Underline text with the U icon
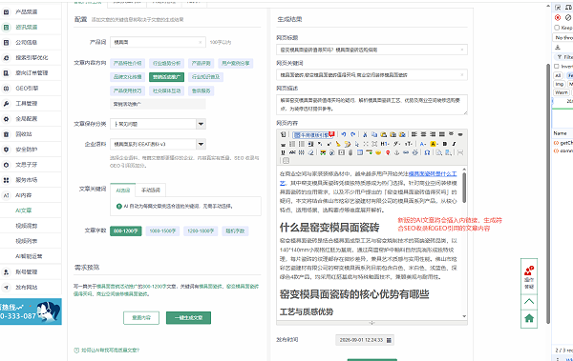This screenshot has width=573, height=361. pos(283,152)
